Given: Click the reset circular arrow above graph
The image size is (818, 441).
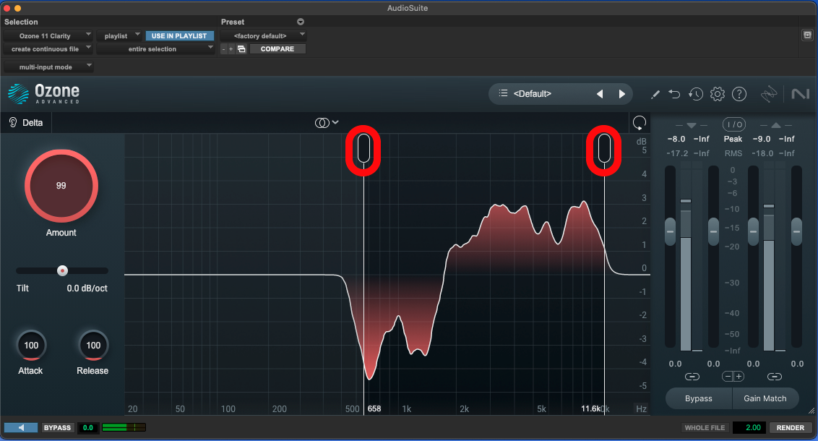Looking at the screenshot, I should (x=639, y=123).
